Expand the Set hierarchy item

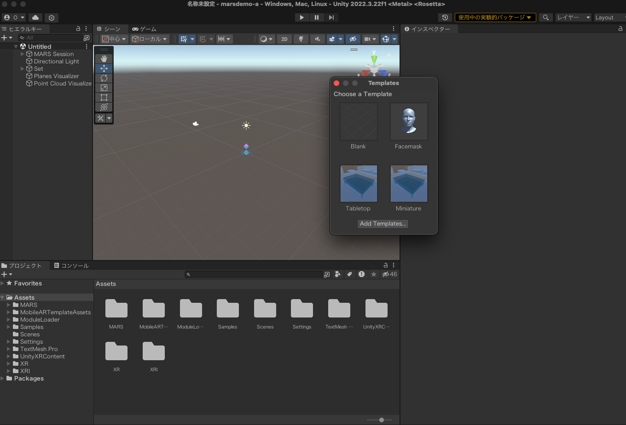pyautogui.click(x=23, y=68)
